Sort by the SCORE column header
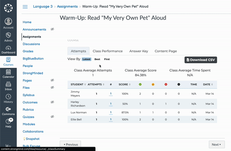 click(x=124, y=84)
